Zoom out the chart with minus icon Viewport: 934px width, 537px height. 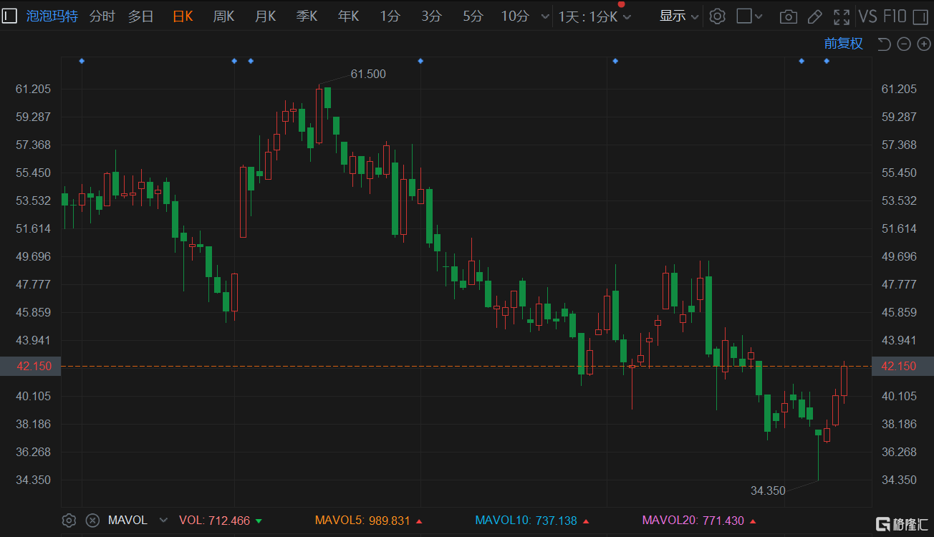[x=904, y=44]
